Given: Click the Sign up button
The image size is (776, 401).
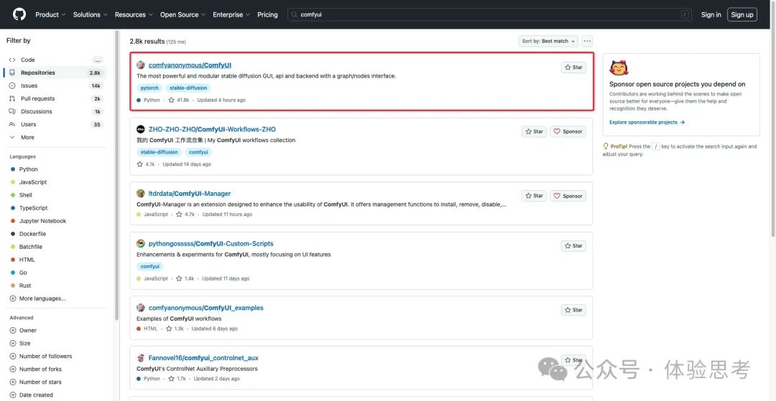Looking at the screenshot, I should point(742,15).
